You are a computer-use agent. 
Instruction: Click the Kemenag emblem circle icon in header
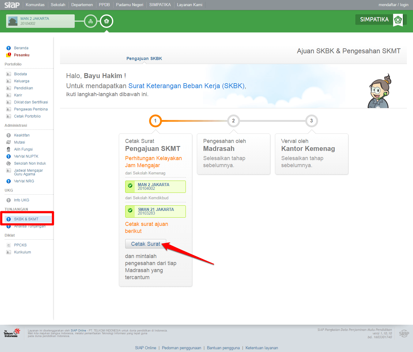107,21
